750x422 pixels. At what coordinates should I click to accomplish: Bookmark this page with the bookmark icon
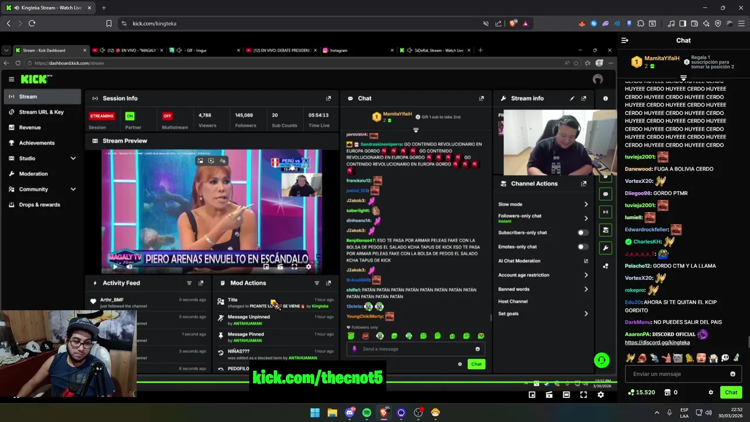(108, 23)
